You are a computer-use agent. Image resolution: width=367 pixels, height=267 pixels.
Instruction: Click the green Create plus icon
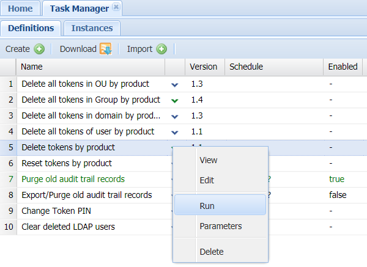pyautogui.click(x=39, y=49)
